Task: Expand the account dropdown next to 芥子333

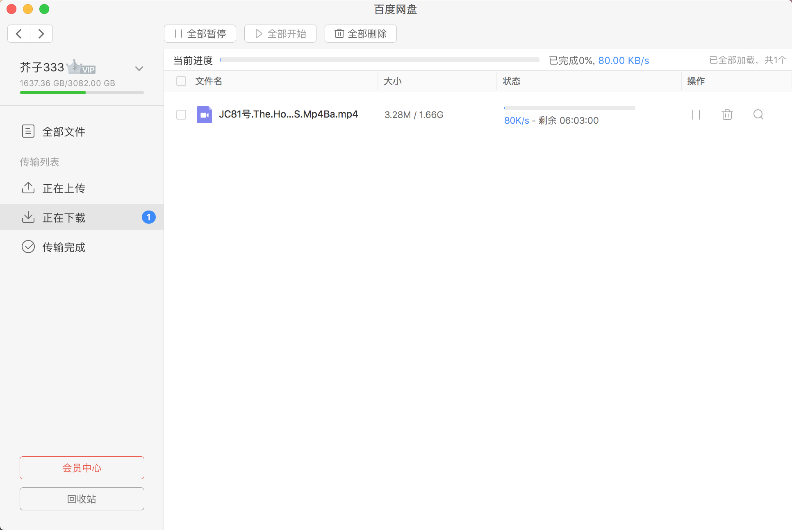Action: pyautogui.click(x=139, y=68)
